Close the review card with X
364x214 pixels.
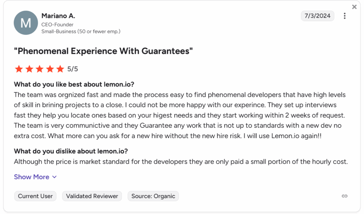pos(354,7)
